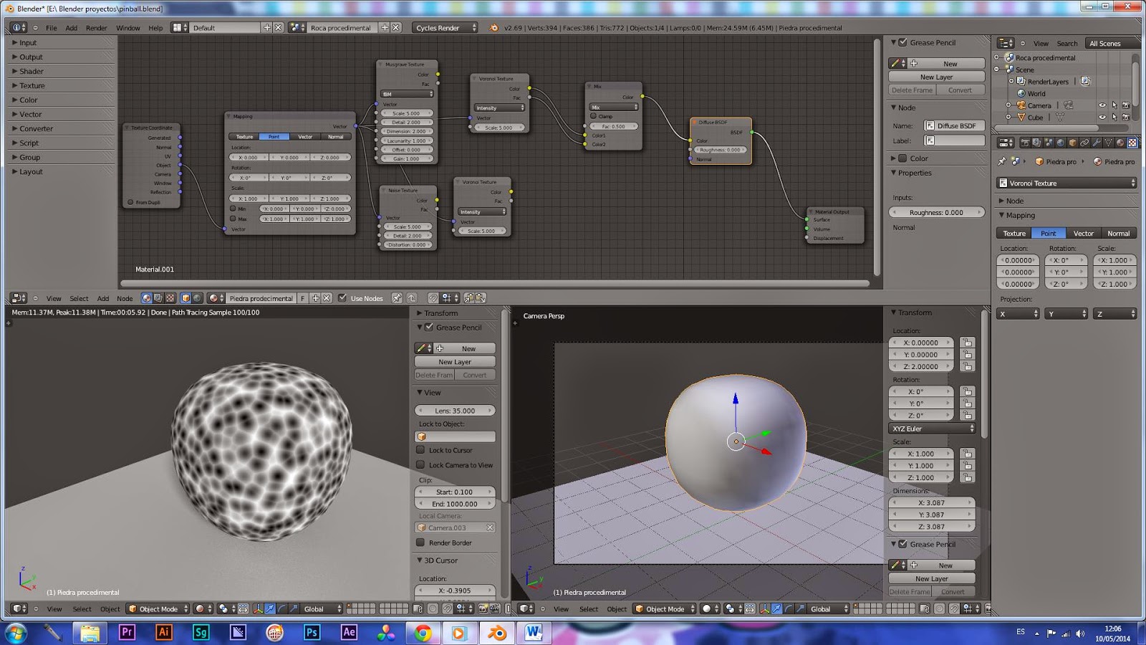
Task: Click the Piedra prodecimental material name field
Action: [260, 297]
